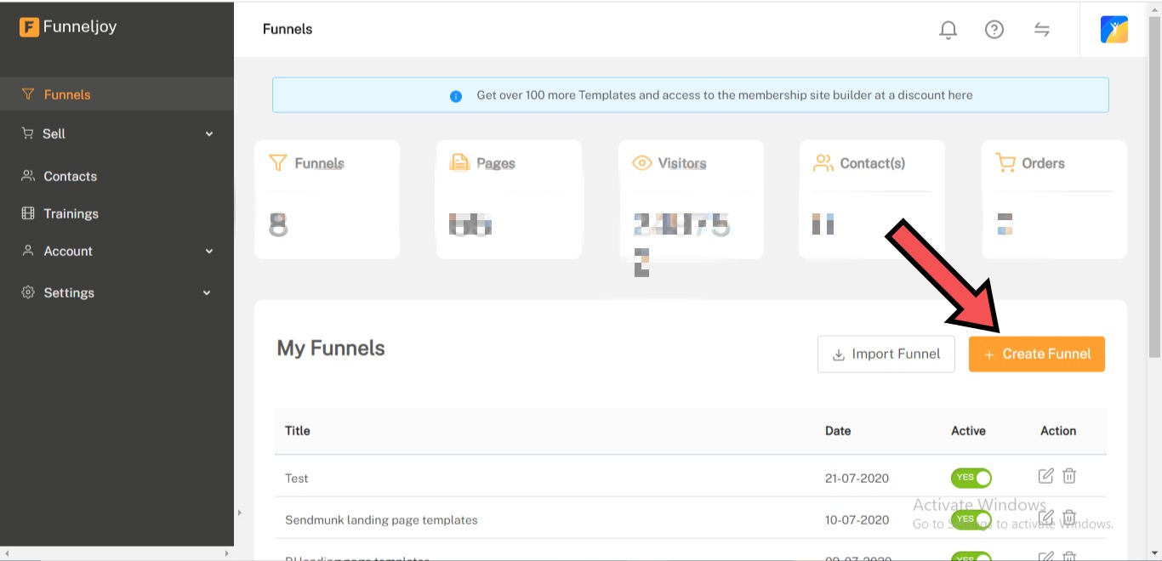The height and width of the screenshot is (561, 1162).
Task: Open the notifications bell
Action: point(948,30)
